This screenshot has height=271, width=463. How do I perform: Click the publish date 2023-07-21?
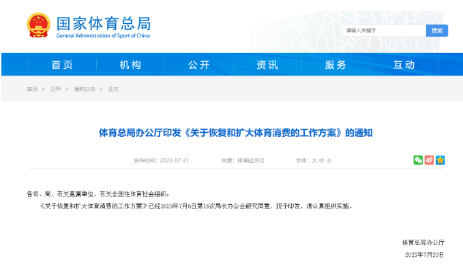(x=174, y=161)
